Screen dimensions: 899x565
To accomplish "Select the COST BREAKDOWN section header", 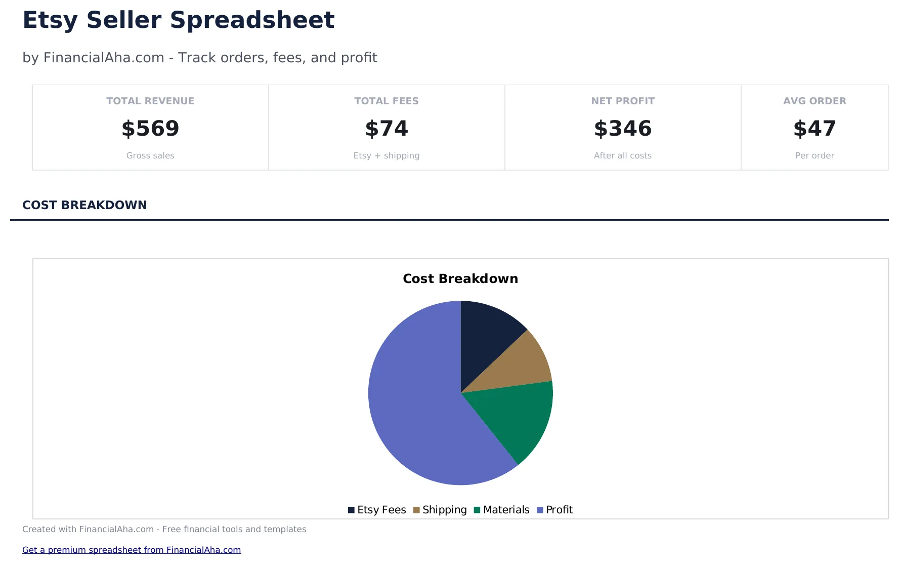I will pos(84,205).
